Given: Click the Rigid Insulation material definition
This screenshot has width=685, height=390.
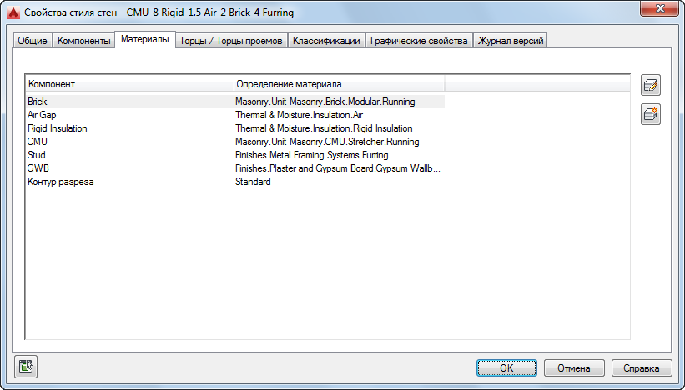Looking at the screenshot, I should pos(323,128).
